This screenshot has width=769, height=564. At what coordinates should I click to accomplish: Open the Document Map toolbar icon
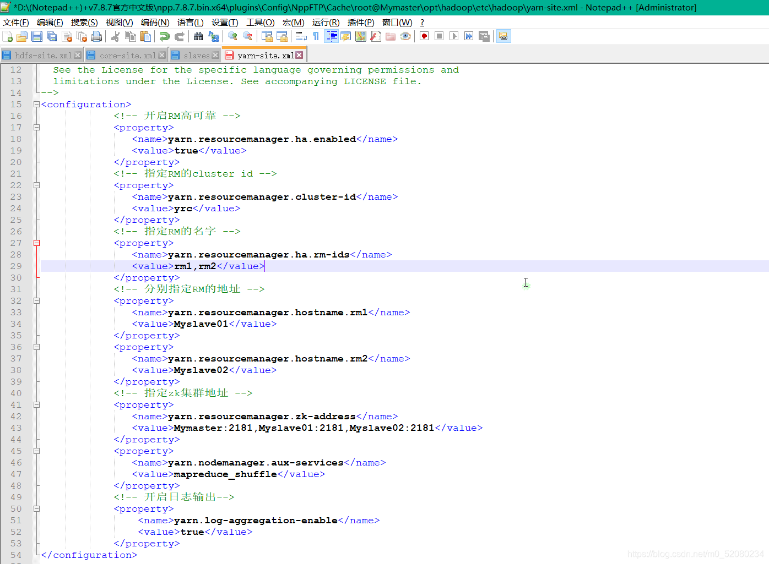point(361,36)
